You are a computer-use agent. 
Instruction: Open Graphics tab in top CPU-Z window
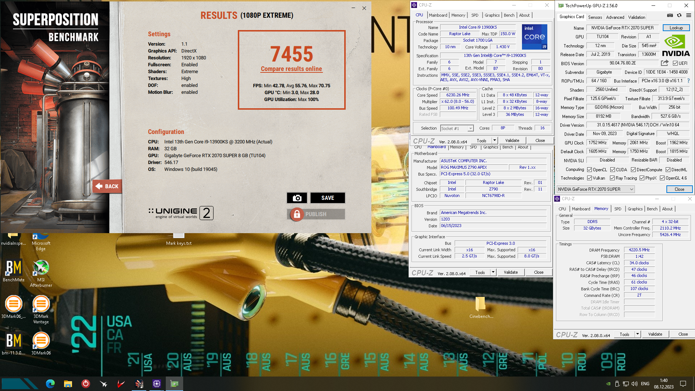pyautogui.click(x=492, y=15)
